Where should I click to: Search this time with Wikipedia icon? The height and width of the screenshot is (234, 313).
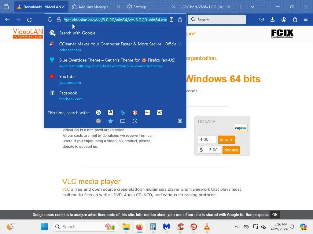point(160,112)
